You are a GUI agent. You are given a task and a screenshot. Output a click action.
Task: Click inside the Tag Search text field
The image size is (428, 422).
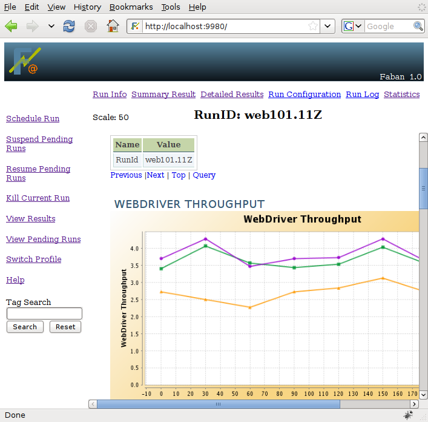tap(44, 313)
